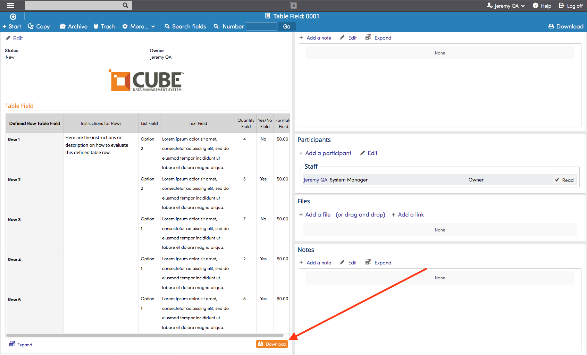Open the Jeremy QA user dropdown
This screenshot has width=587, height=355.
click(x=506, y=6)
